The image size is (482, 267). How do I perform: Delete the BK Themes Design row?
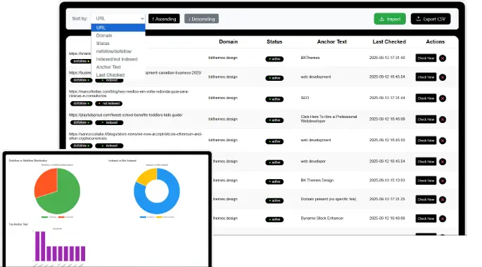point(443,181)
